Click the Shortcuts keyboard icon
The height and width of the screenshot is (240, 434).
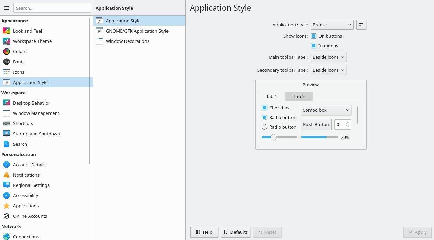(7, 123)
